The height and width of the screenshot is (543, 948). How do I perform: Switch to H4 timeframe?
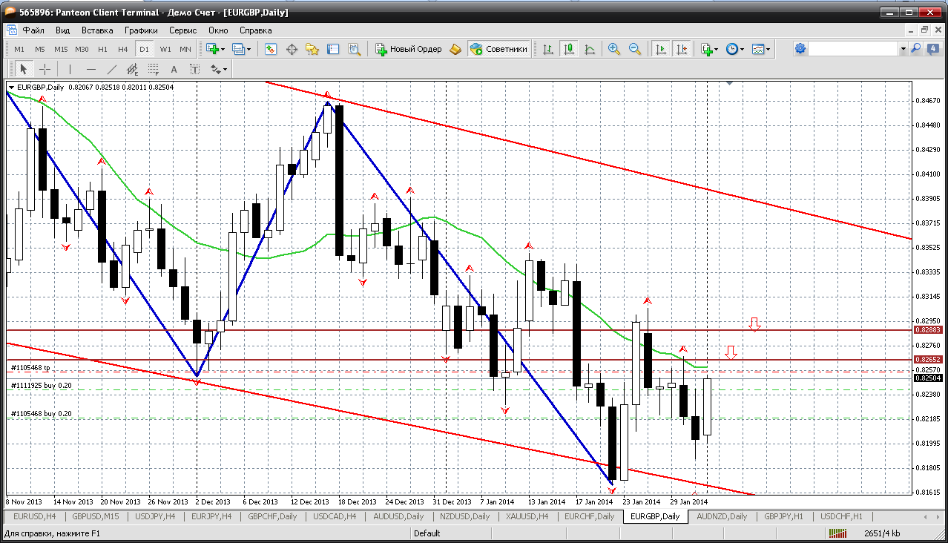123,49
